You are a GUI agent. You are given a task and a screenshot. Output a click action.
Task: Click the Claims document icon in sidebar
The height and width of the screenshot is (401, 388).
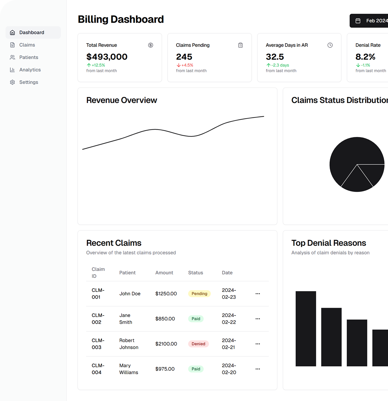[12, 45]
